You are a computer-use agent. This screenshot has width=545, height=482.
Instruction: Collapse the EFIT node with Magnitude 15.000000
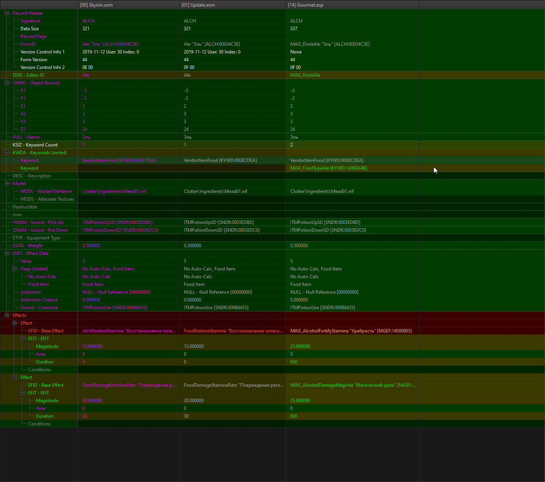pos(22,339)
